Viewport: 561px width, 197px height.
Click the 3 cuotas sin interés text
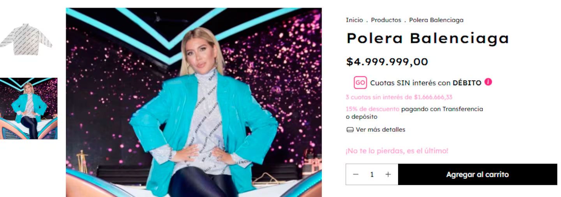coord(399,97)
